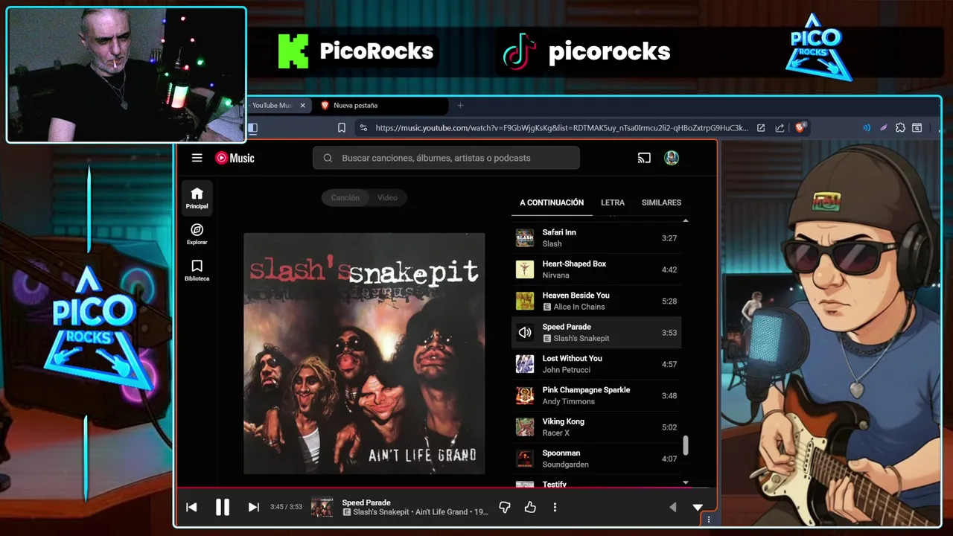Open Slash's Snakepit artist link in player bar
The height and width of the screenshot is (536, 953).
click(381, 512)
